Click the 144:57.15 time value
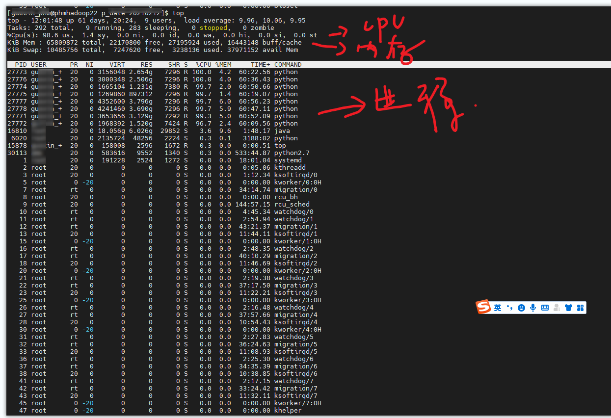This screenshot has width=611, height=418. click(253, 205)
